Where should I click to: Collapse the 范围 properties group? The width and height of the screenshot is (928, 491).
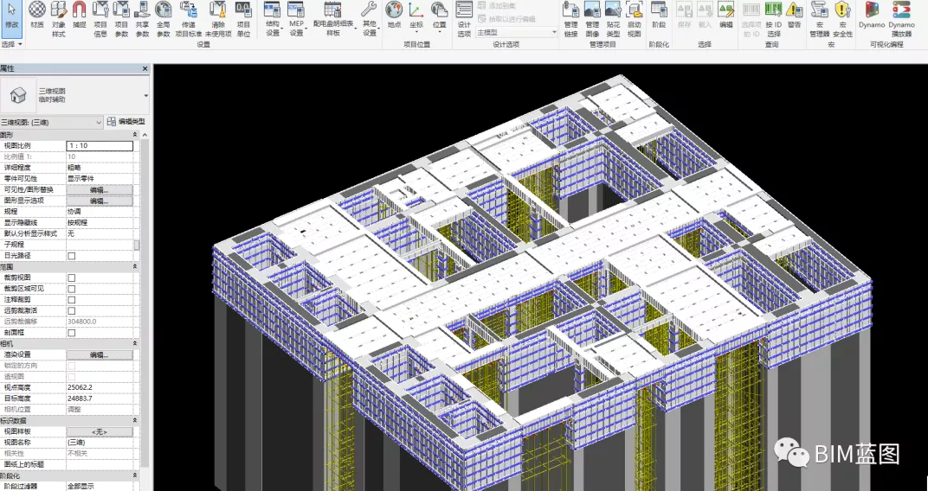coord(134,266)
